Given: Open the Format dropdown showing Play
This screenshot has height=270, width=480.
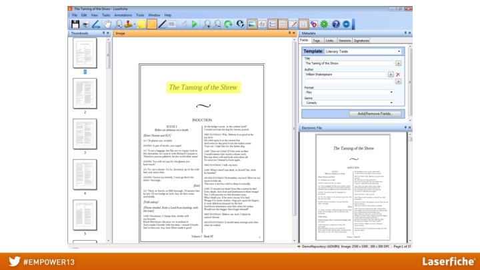Looking at the screenshot, I should (x=349, y=92).
